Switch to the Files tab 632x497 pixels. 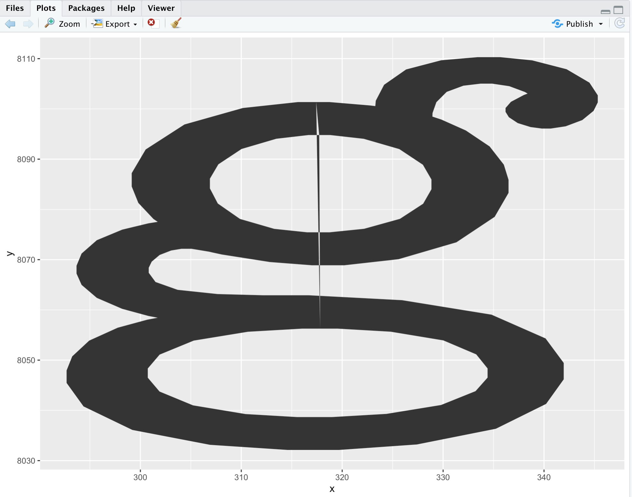(x=15, y=8)
